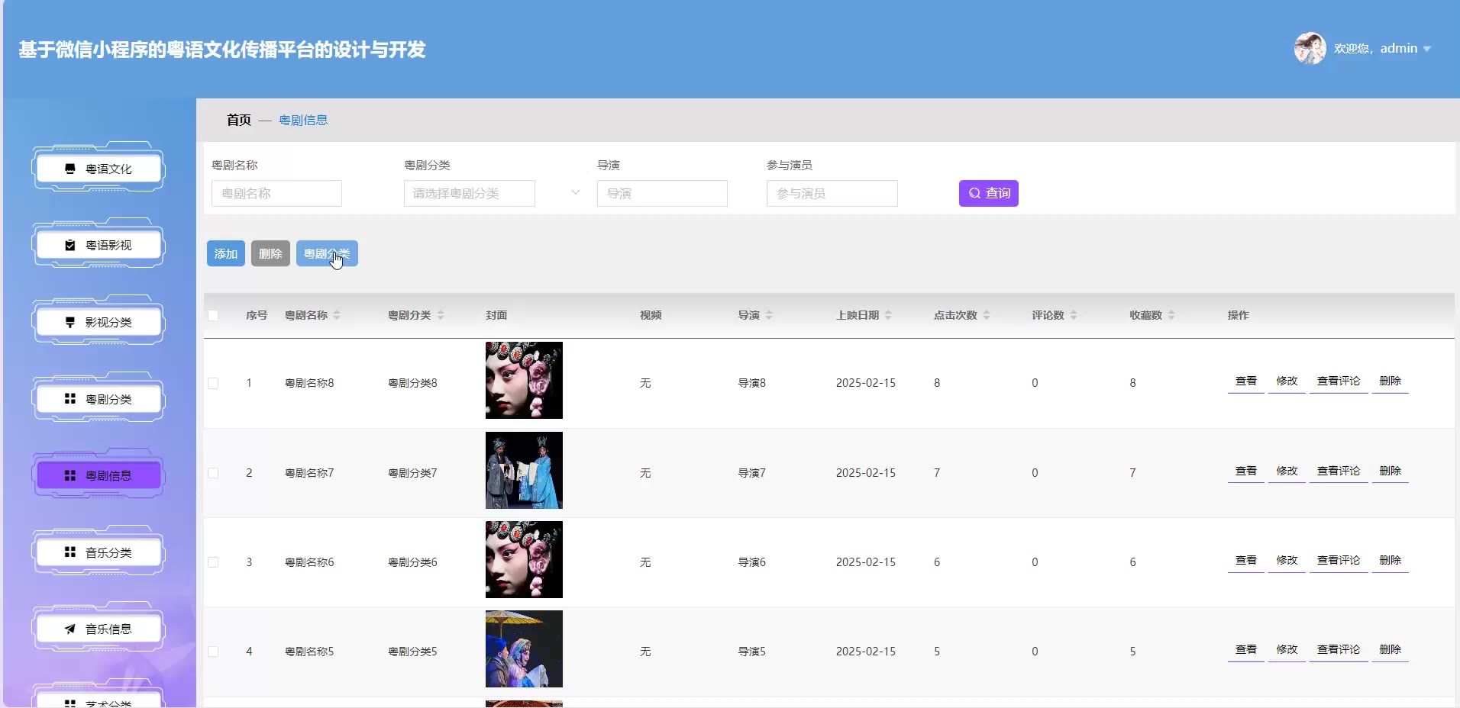Click the 欢迎您, admin user label
1460x708 pixels.
click(x=1375, y=48)
